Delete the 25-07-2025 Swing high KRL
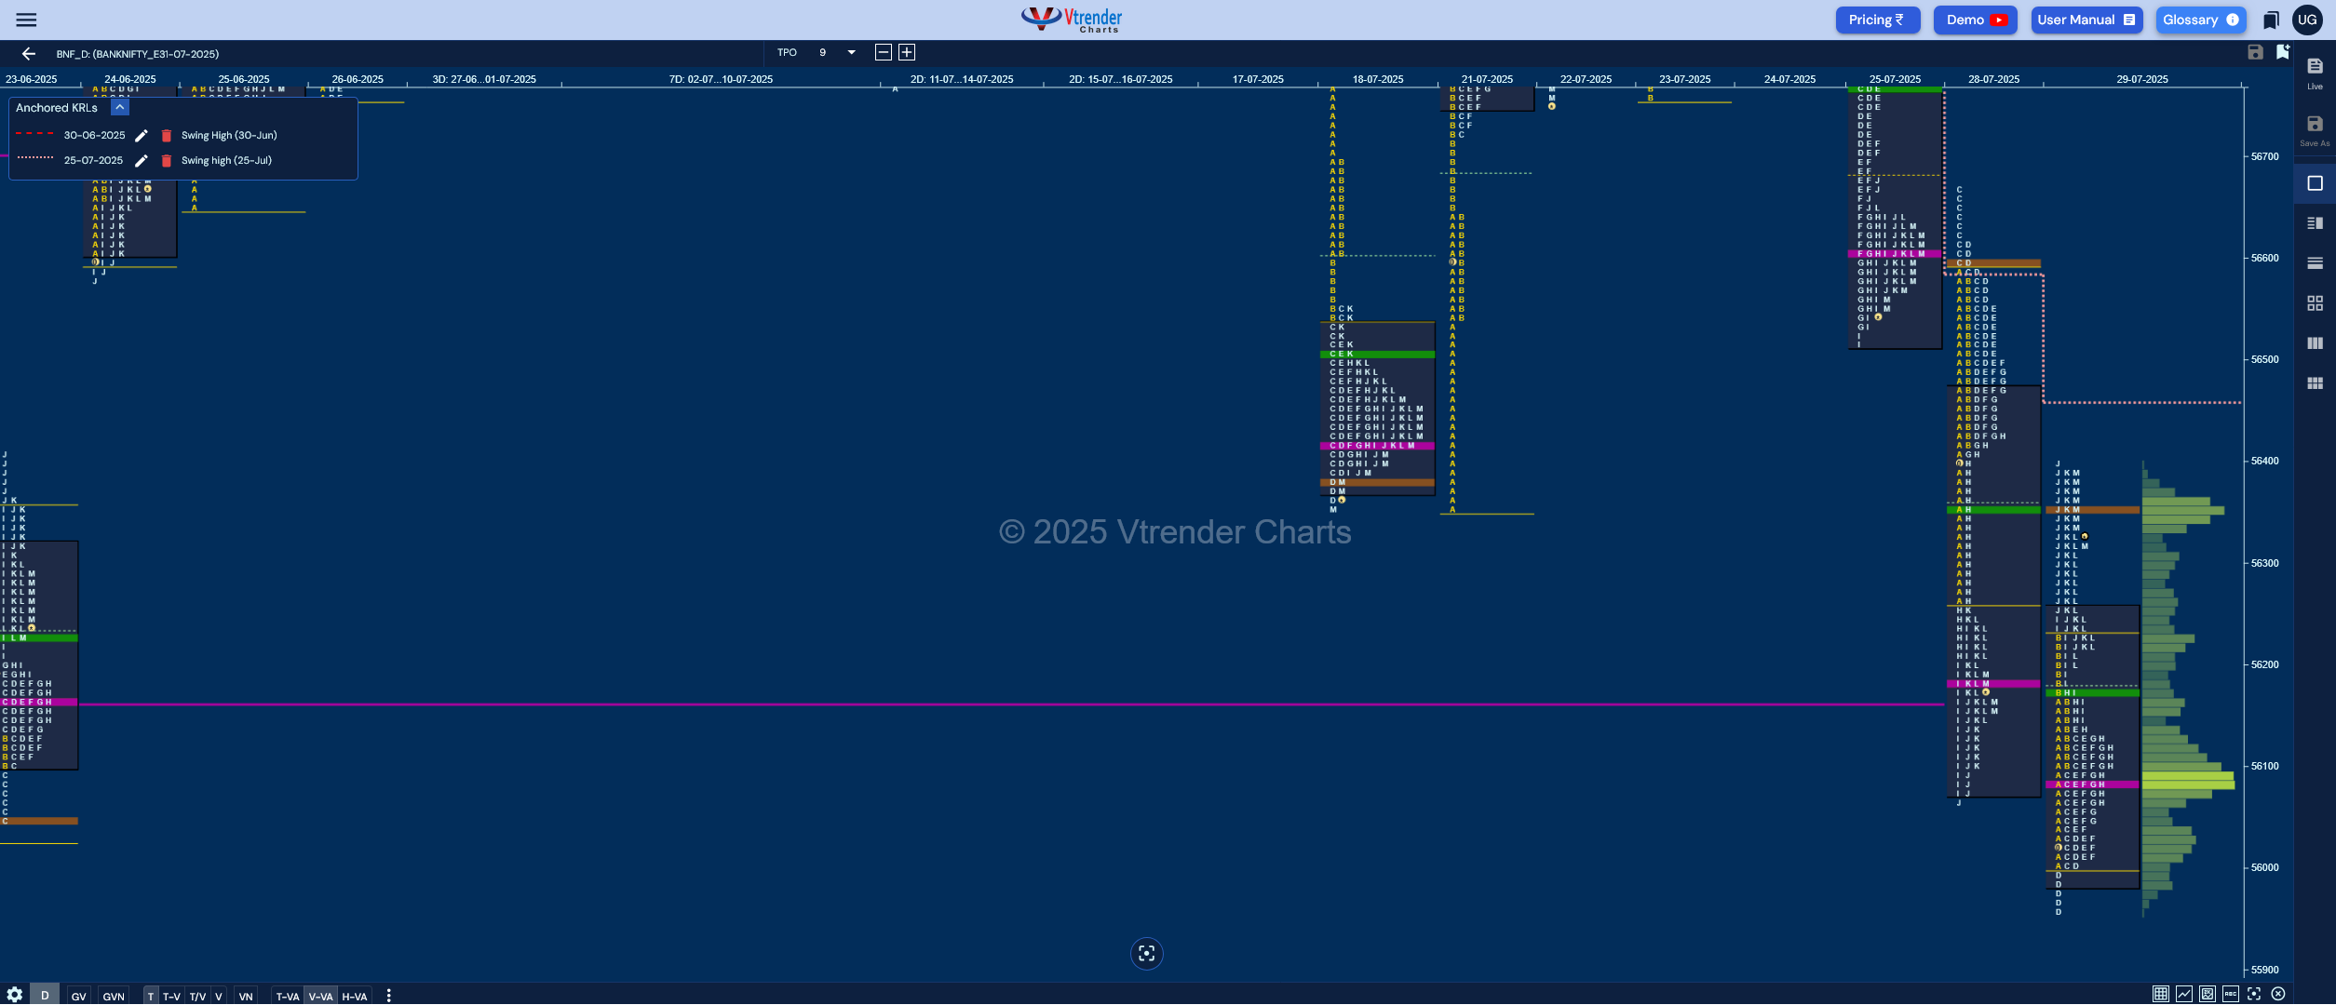 167,161
